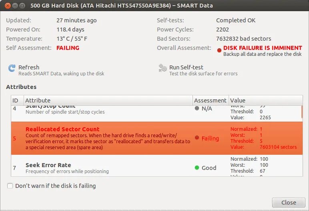Viewport: 309px width, 211px height.
Task: Click the grey N/A assessment dot
Action: (x=197, y=108)
